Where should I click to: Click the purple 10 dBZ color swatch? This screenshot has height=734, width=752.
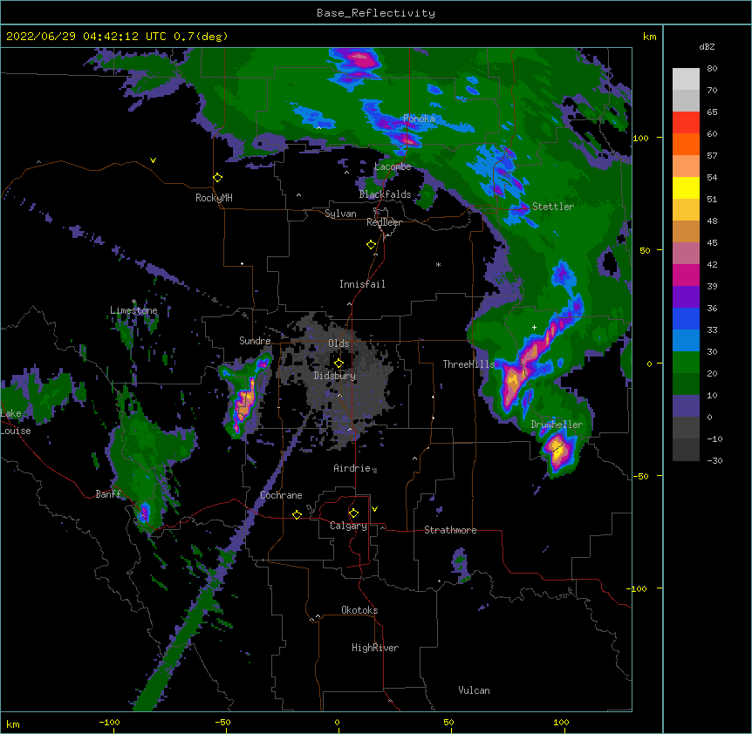tap(686, 406)
